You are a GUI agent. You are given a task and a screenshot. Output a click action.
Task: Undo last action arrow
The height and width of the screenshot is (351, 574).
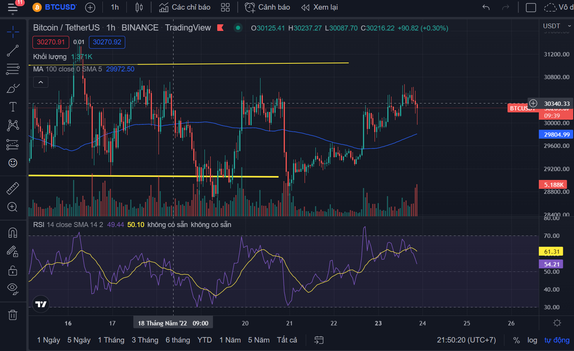[x=486, y=7]
